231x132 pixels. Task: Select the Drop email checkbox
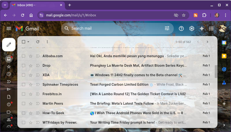tap(23, 65)
